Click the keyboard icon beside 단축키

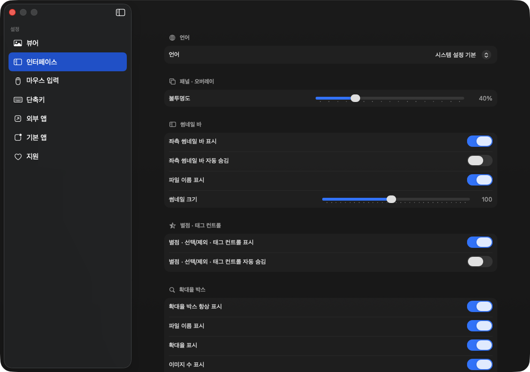point(18,100)
